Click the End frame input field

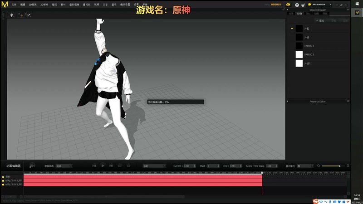[235, 166]
